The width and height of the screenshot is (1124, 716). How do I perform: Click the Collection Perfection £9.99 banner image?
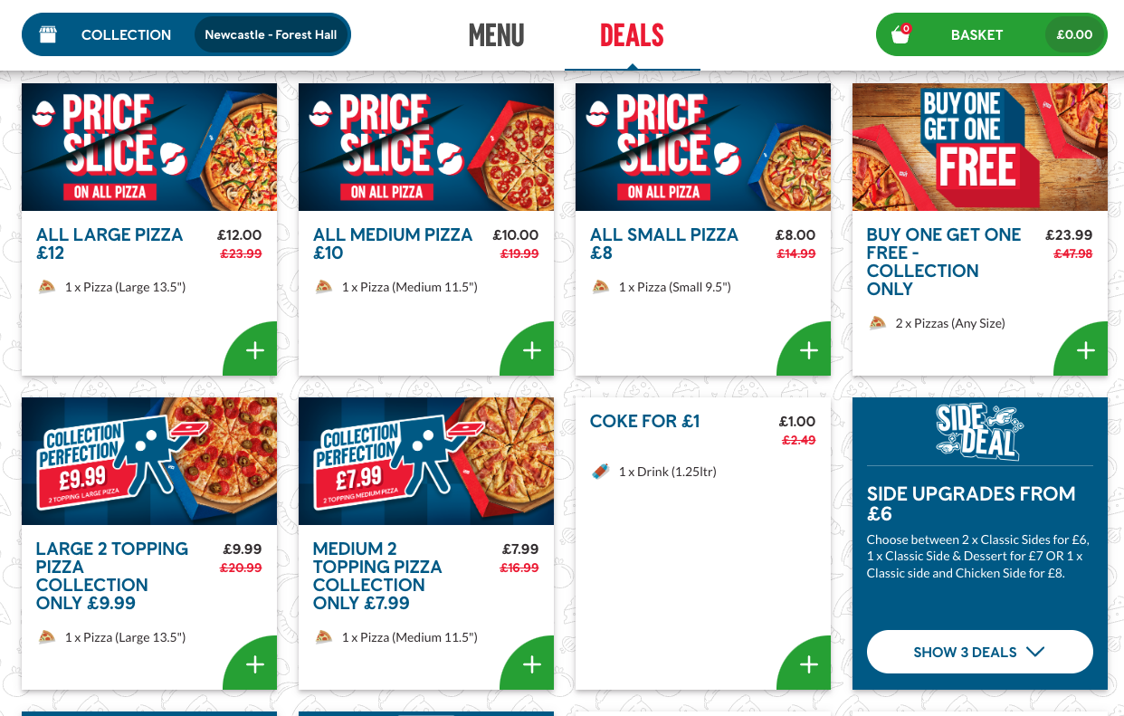point(149,461)
